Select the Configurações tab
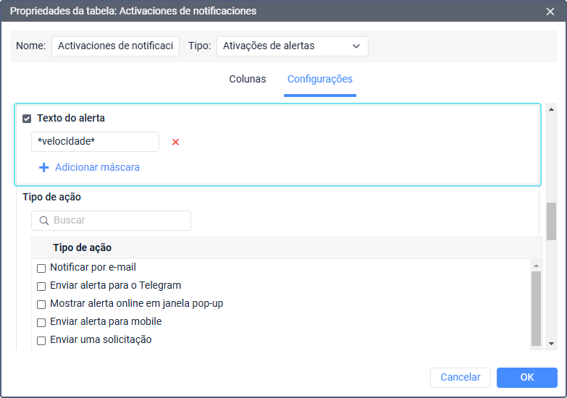Screen dimensions: 567x398 [x=319, y=79]
